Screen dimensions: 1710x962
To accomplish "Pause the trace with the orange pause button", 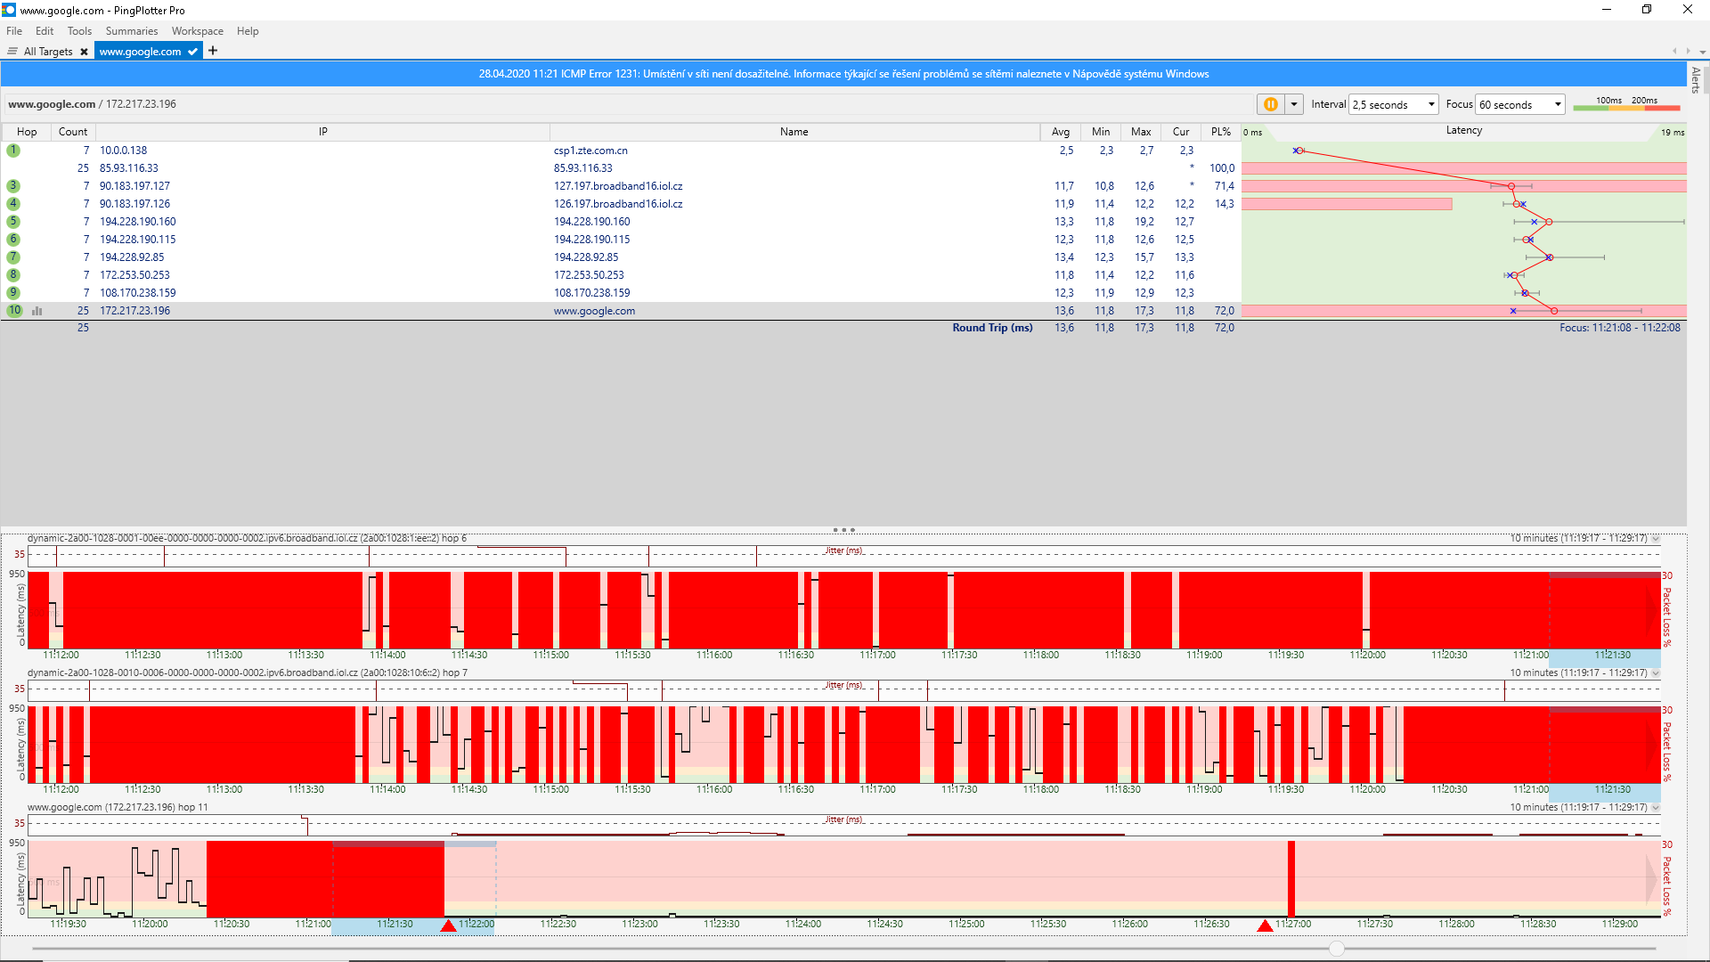I will pyautogui.click(x=1270, y=104).
